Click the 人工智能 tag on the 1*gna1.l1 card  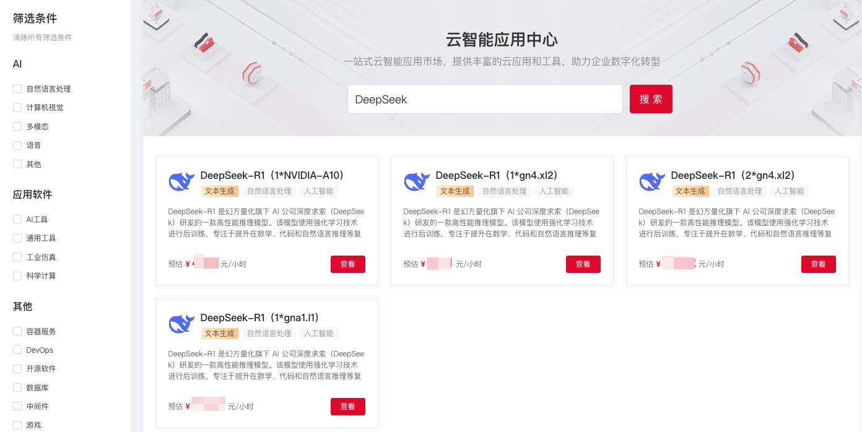point(319,334)
